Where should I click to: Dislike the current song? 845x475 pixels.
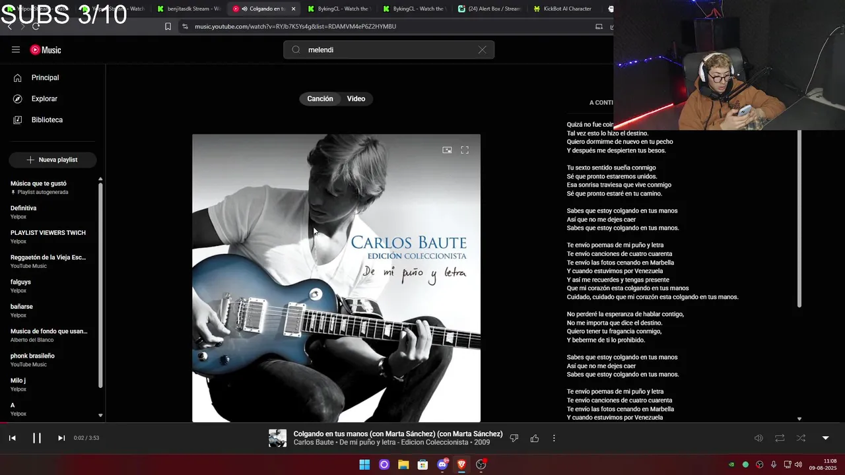pos(514,438)
